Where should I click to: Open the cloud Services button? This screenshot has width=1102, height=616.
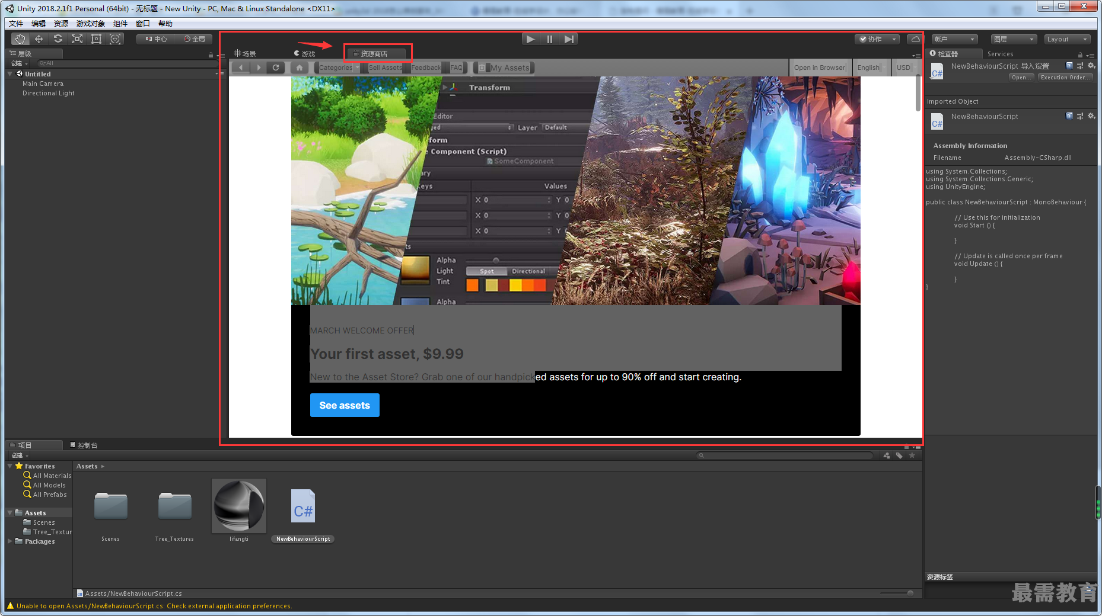pos(915,39)
